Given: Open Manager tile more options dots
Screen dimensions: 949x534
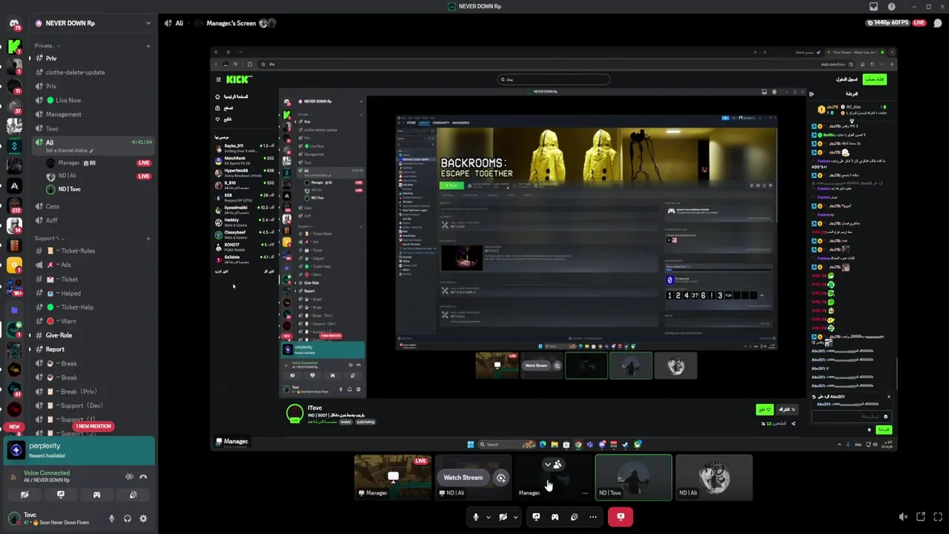Looking at the screenshot, I should [585, 493].
